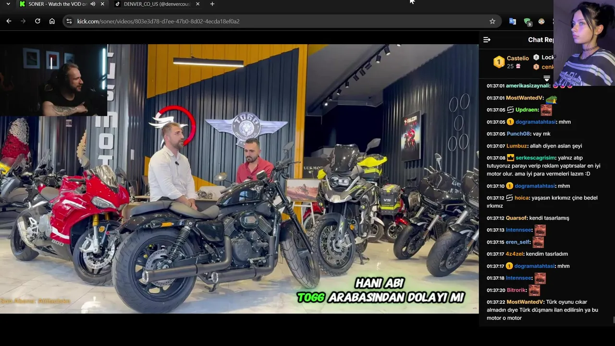Go forward to the next page

tap(23, 21)
